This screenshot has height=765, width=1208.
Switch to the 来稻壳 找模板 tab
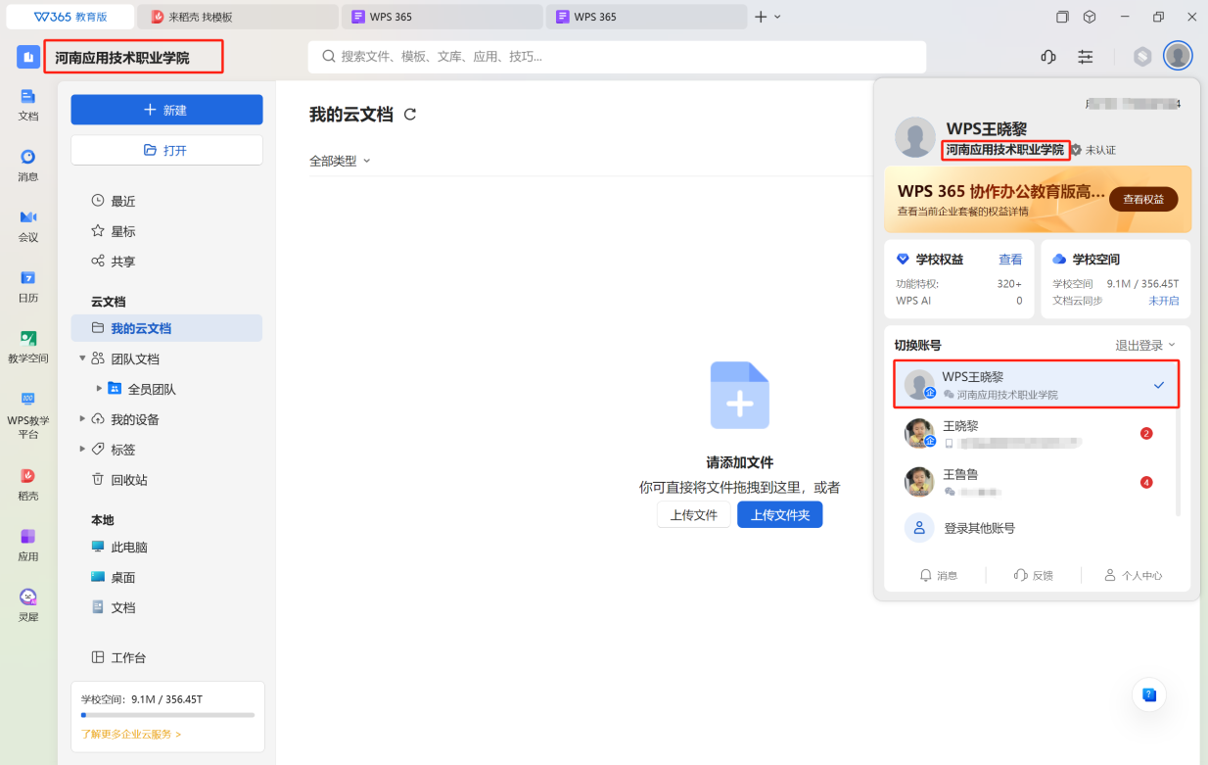(x=238, y=17)
